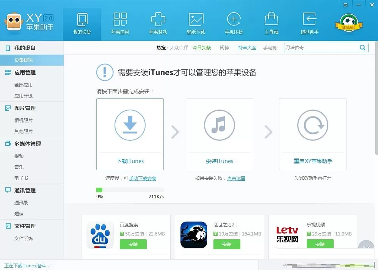378x270 pixels.
Task: Click the Letv 乐视网 app icon
Action: tap(287, 235)
